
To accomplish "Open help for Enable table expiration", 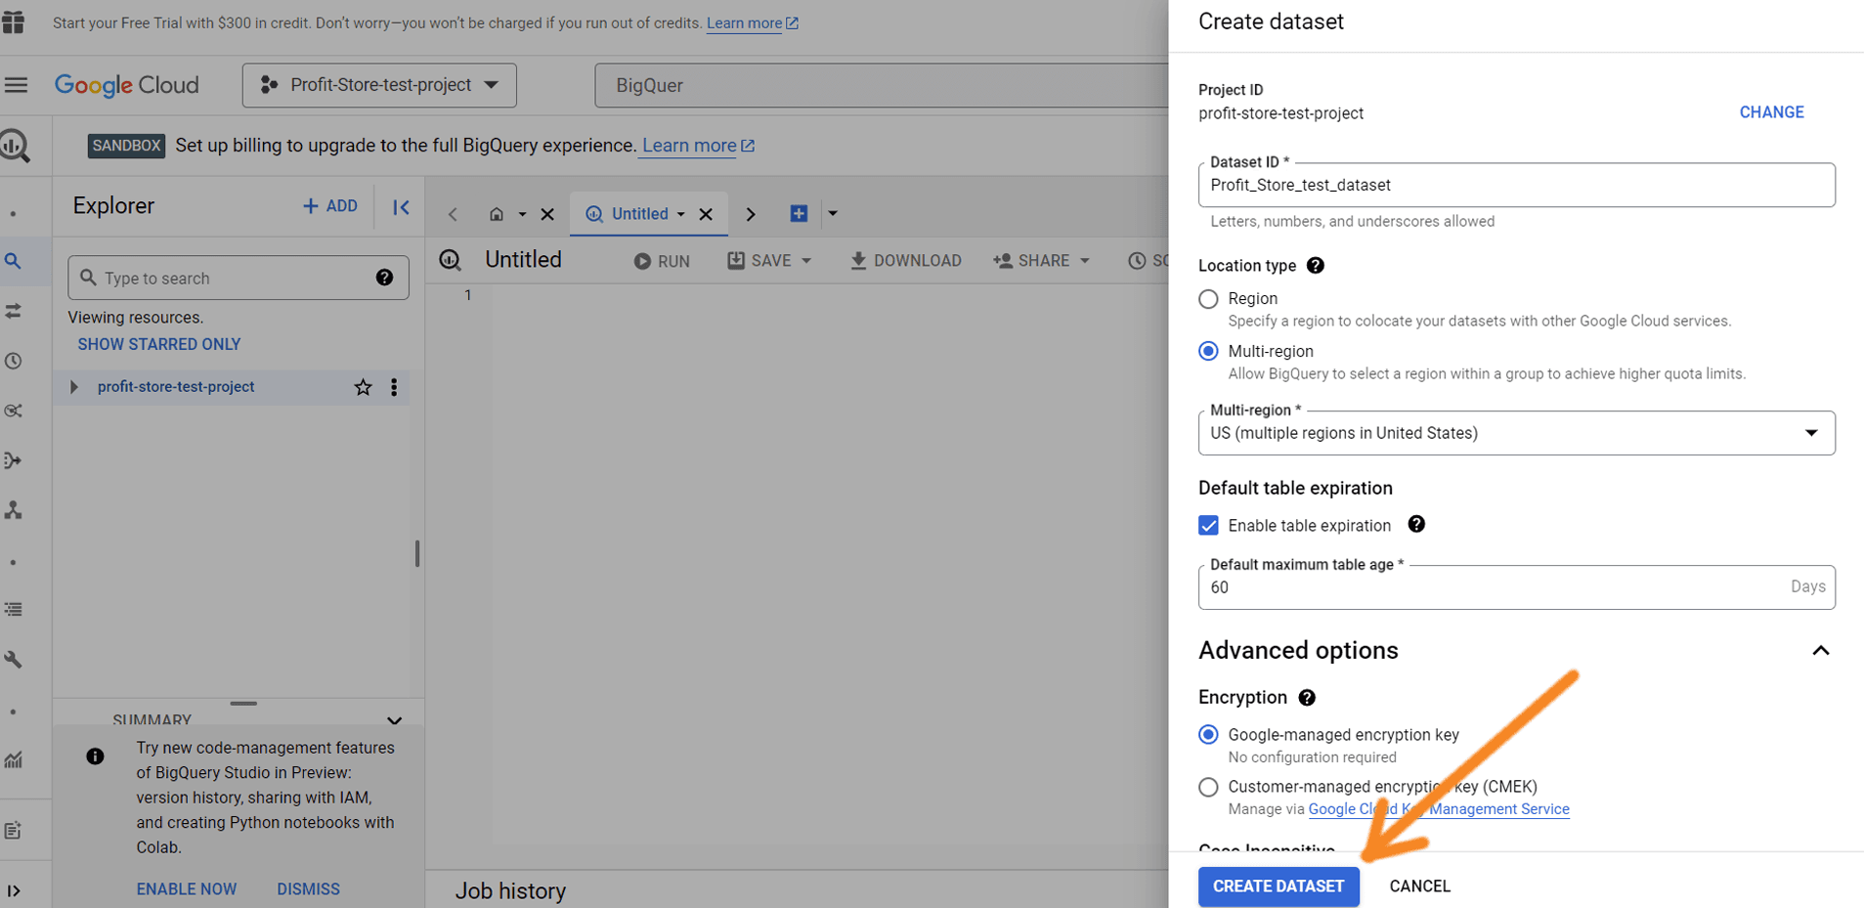I will [x=1416, y=525].
